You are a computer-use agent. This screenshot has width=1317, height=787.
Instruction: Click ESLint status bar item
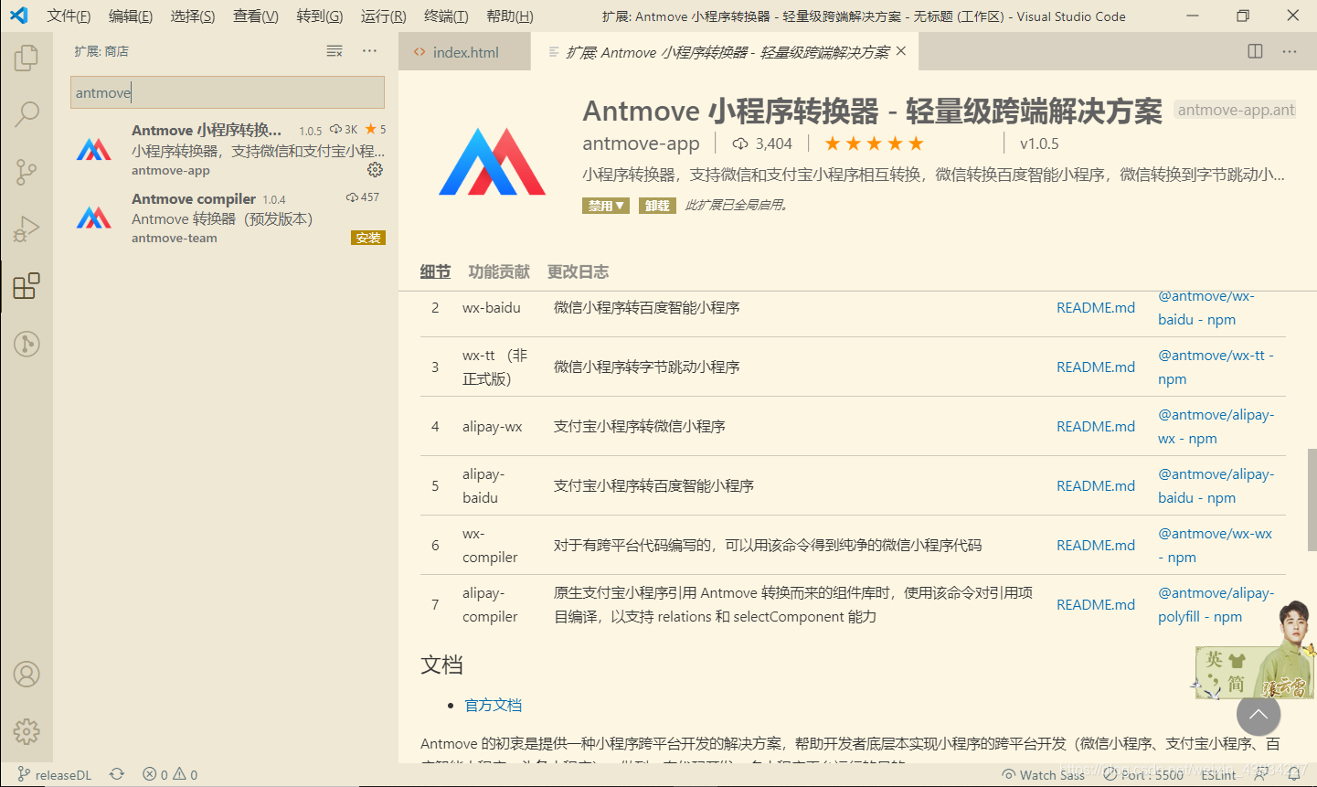(x=1218, y=774)
